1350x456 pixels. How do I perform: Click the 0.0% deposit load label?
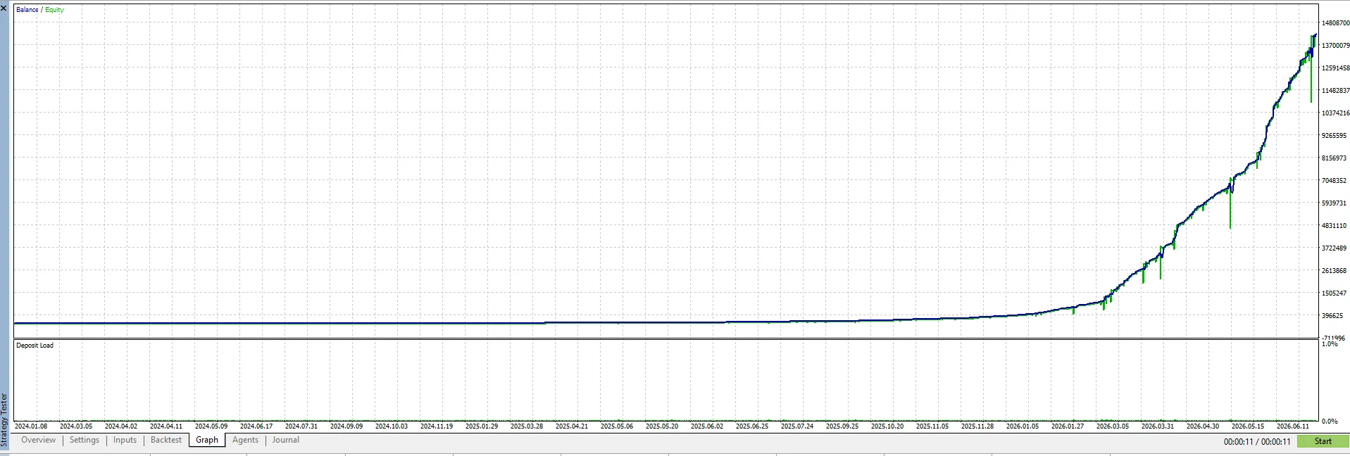click(x=1330, y=422)
